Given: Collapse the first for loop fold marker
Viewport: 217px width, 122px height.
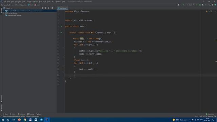Looking at the screenshot, I should tap(64, 48).
